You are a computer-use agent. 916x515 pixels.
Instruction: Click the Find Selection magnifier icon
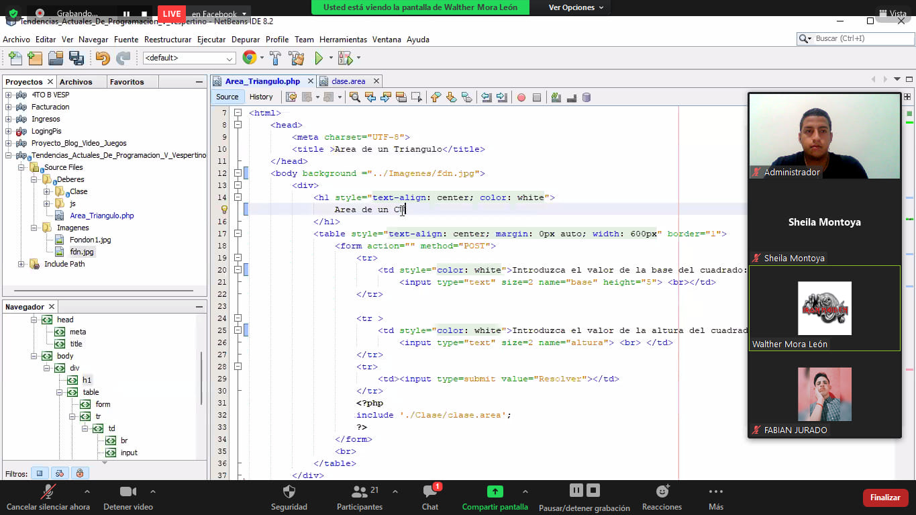point(354,97)
